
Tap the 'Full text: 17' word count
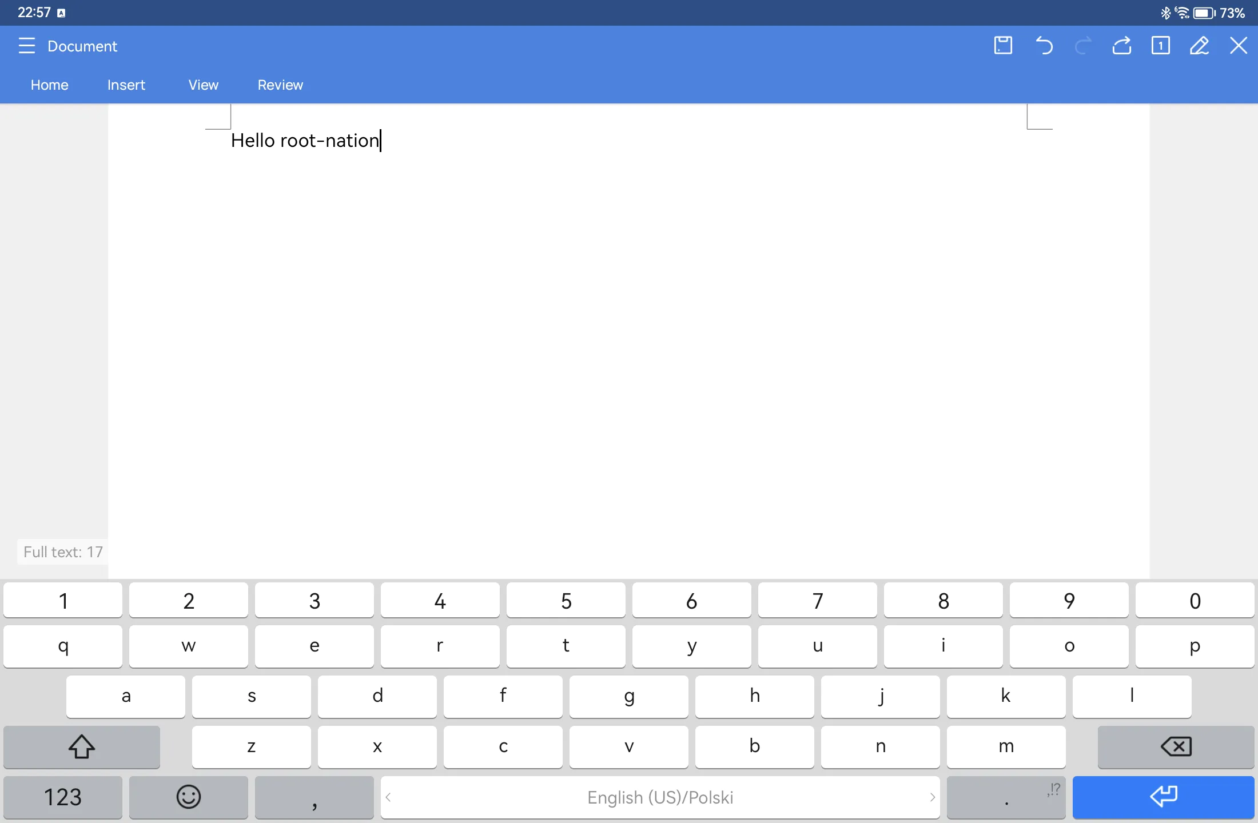(x=63, y=552)
